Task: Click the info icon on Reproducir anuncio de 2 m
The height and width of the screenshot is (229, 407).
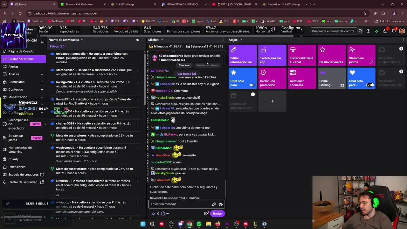Action: (x=253, y=94)
